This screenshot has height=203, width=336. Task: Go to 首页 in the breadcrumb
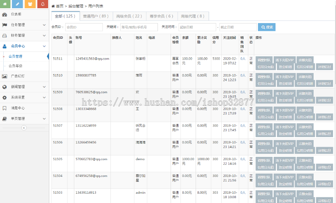[x=60, y=6]
